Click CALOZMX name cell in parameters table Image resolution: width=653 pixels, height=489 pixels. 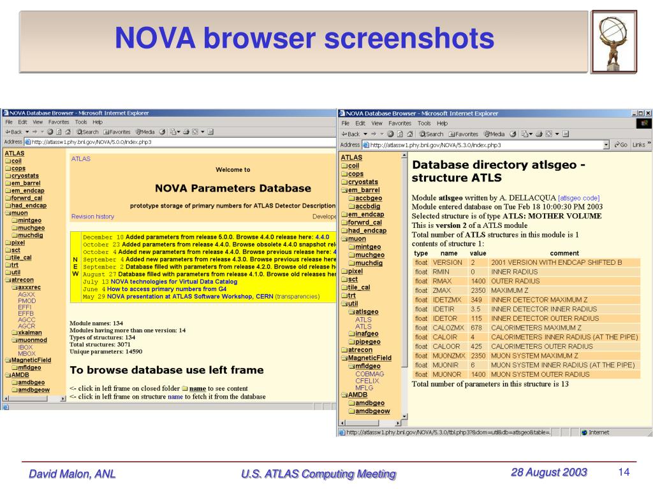pos(448,328)
